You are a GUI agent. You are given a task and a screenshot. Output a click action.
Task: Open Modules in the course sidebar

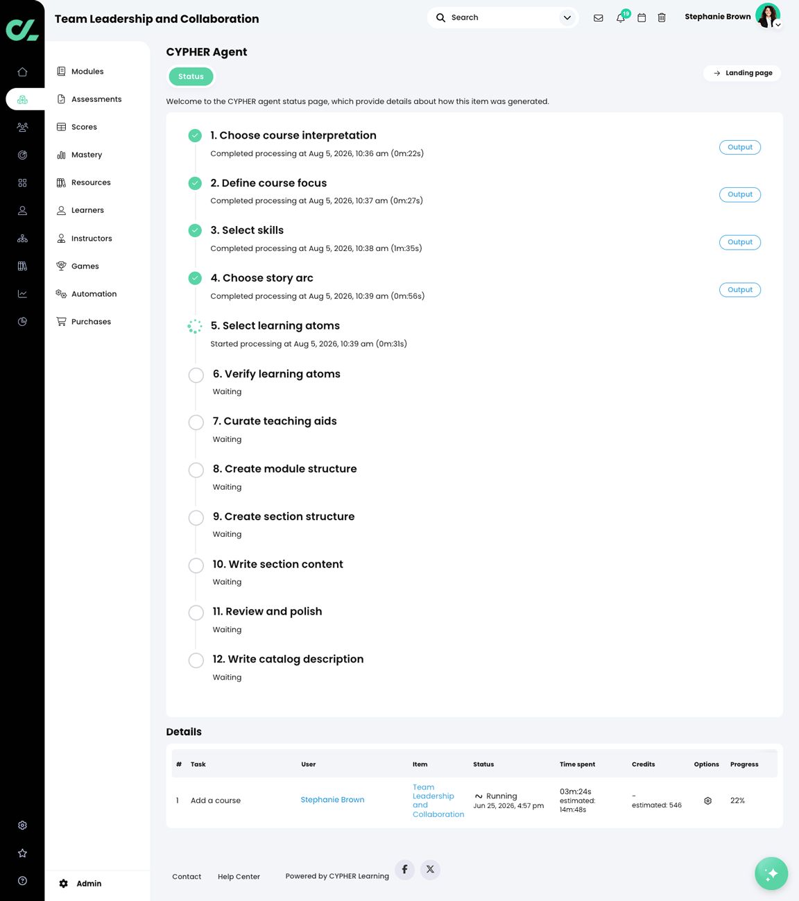click(87, 71)
